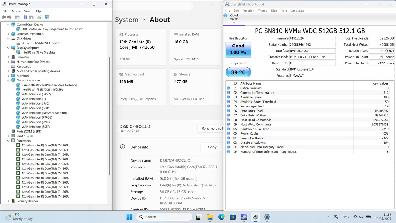This screenshot has width=396, height=223.
Task: Select Bluetooth Device (Personal Area Network)
Action: point(49,85)
